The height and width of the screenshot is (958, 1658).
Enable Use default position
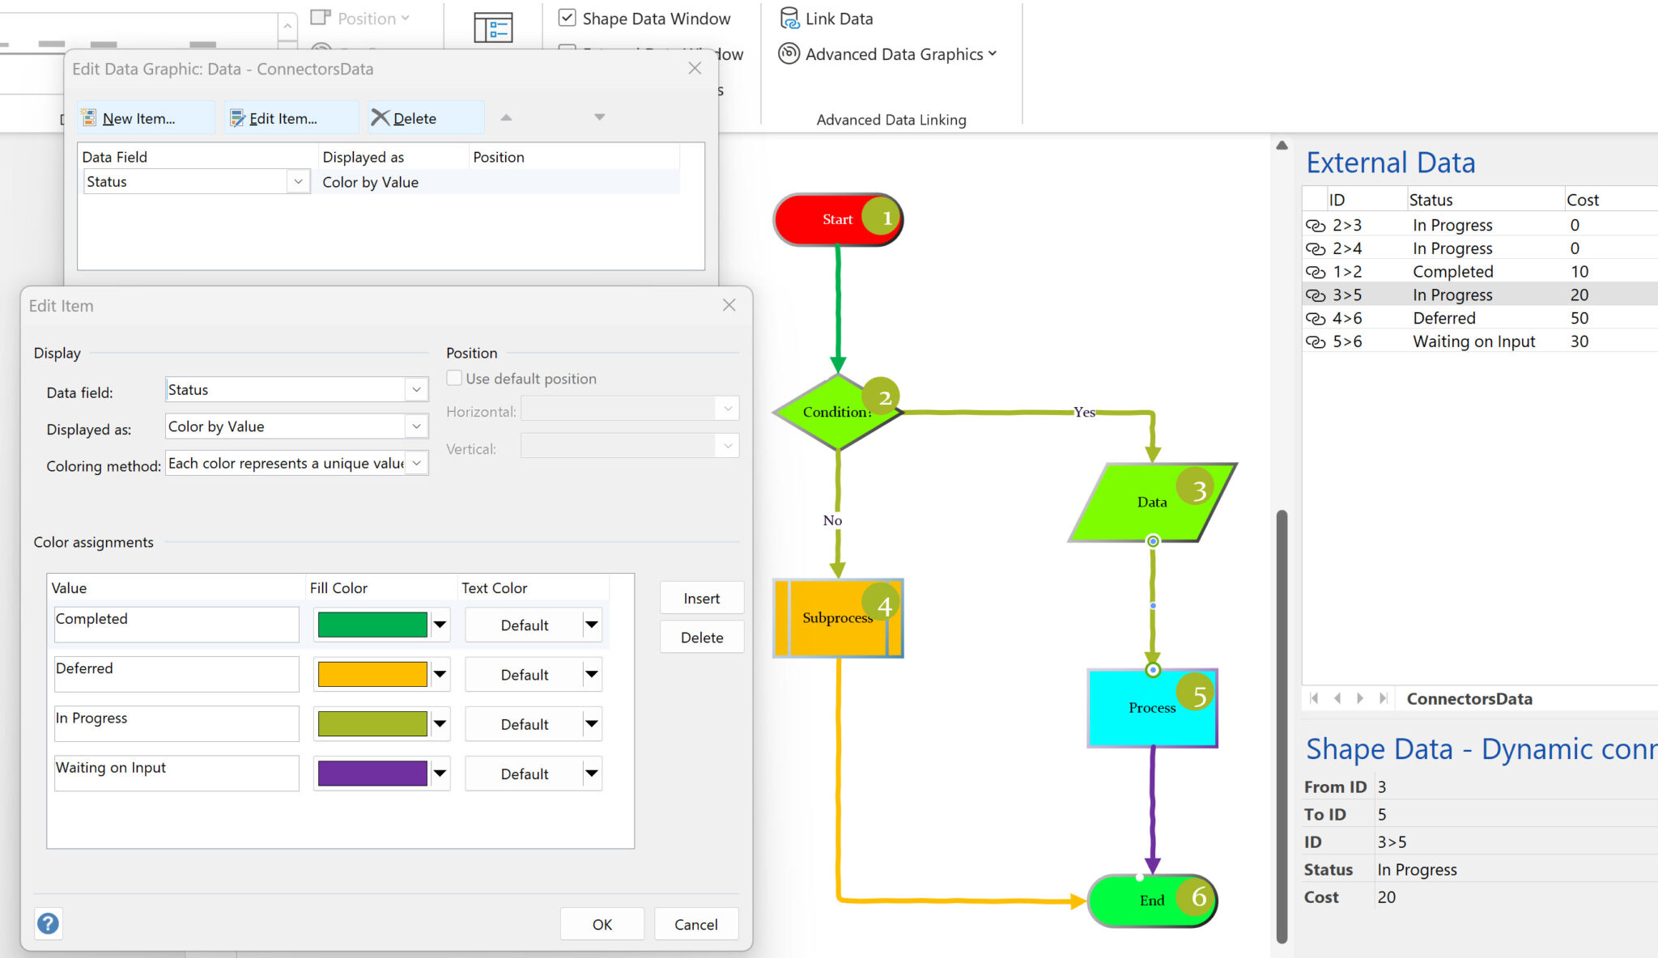[454, 378]
